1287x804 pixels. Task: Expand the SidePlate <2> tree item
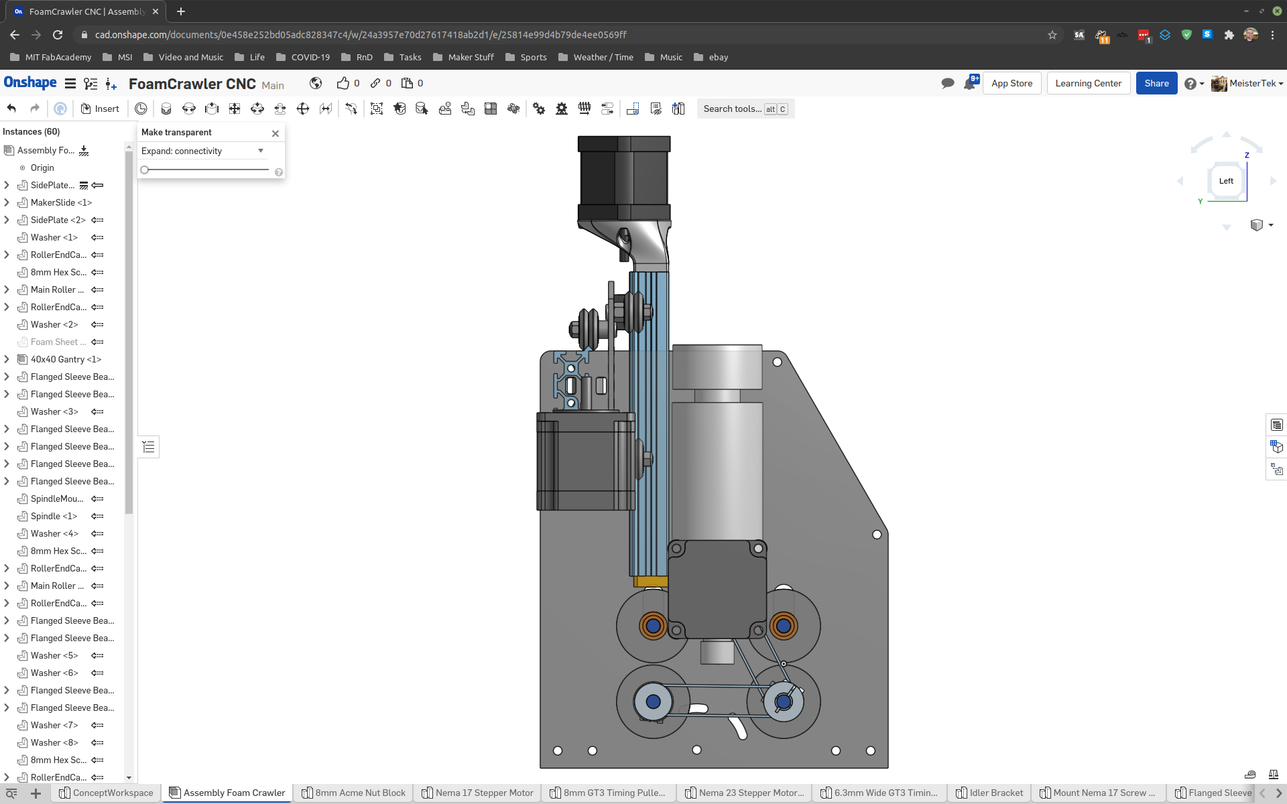pyautogui.click(x=7, y=220)
